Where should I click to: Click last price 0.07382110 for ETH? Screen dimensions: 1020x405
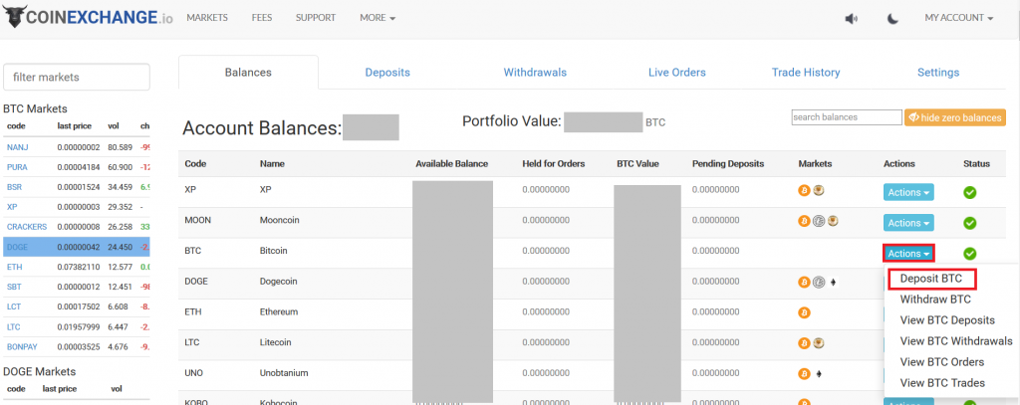[x=79, y=267]
